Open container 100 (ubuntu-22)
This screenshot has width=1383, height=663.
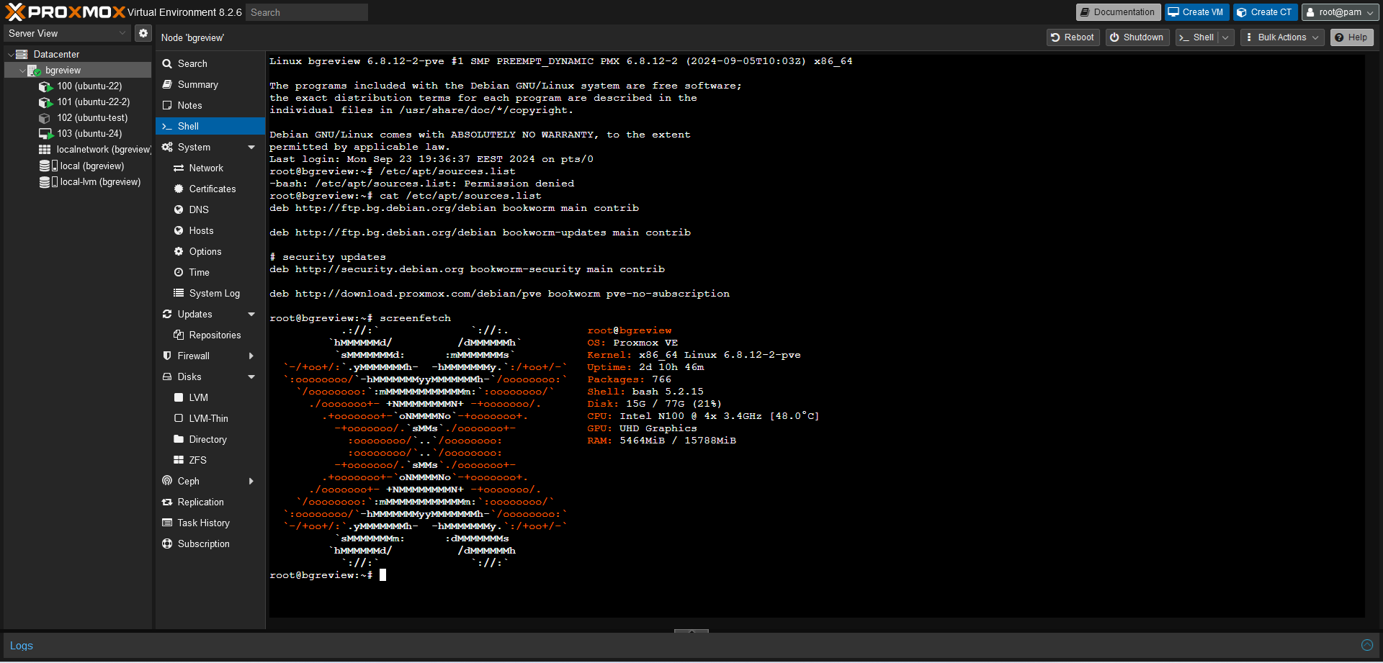[89, 86]
